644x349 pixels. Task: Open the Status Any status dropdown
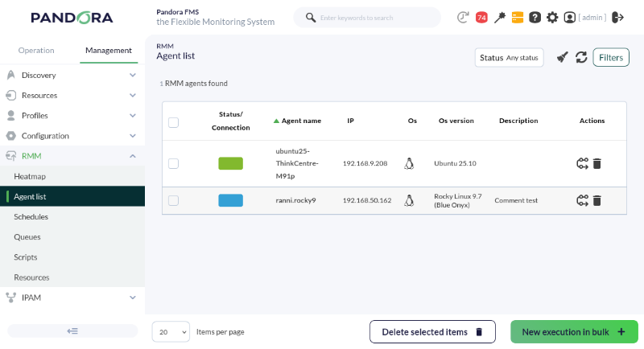pos(510,57)
